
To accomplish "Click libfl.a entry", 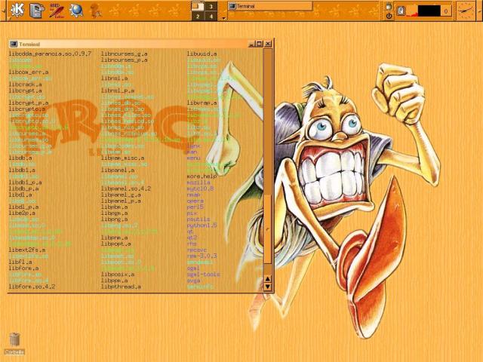I will [x=20, y=262].
